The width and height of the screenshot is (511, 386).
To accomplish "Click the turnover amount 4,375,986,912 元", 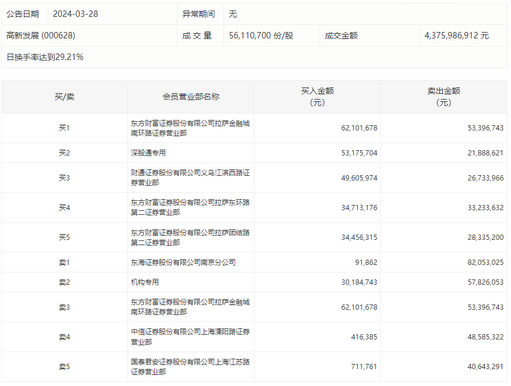I will click(456, 36).
